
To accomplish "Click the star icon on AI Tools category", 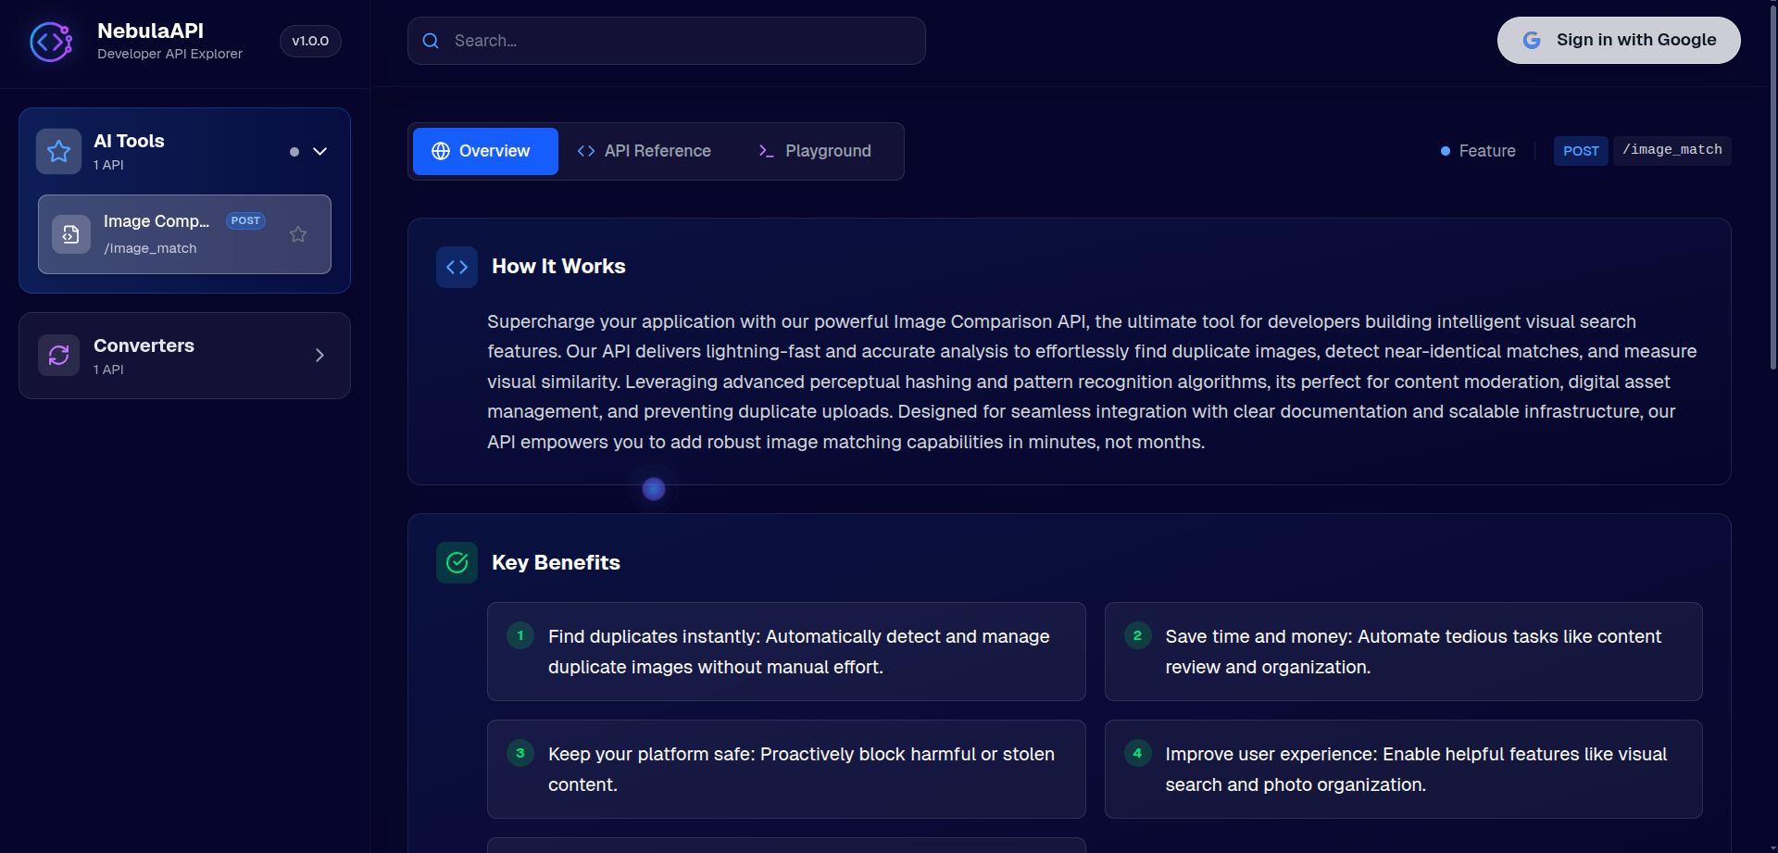I will (58, 151).
